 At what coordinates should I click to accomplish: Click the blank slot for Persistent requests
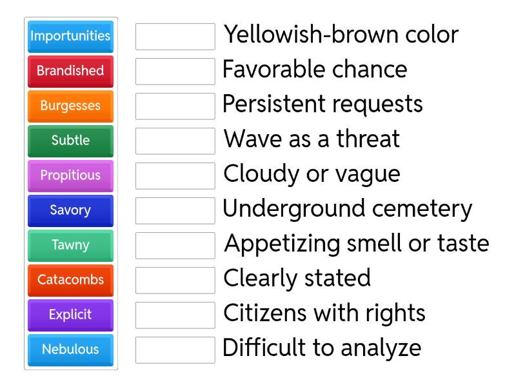pyautogui.click(x=175, y=106)
